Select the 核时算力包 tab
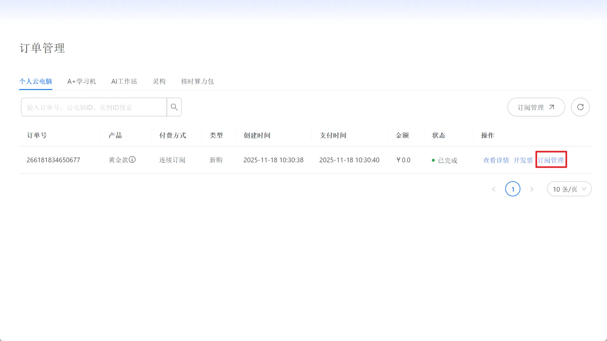607x341 pixels. click(x=197, y=81)
